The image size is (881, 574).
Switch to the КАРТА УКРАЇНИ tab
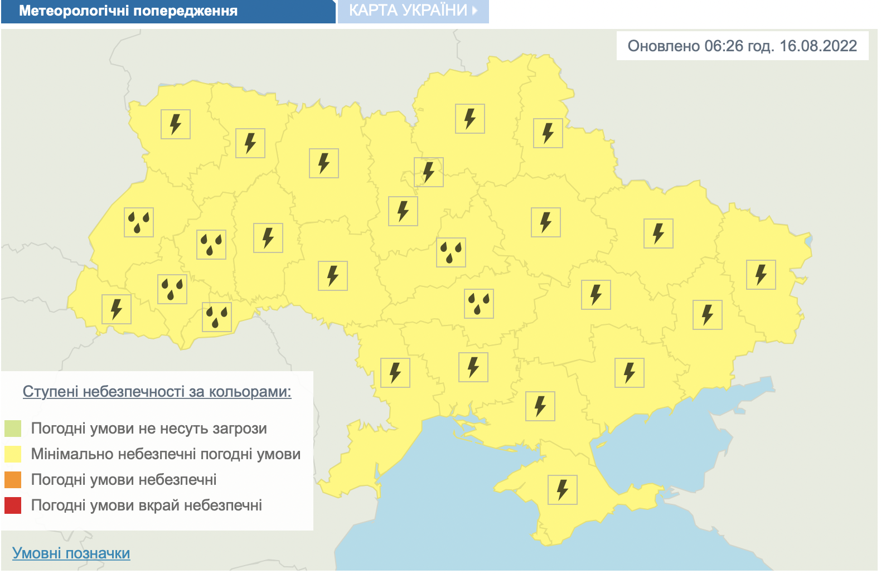point(413,11)
